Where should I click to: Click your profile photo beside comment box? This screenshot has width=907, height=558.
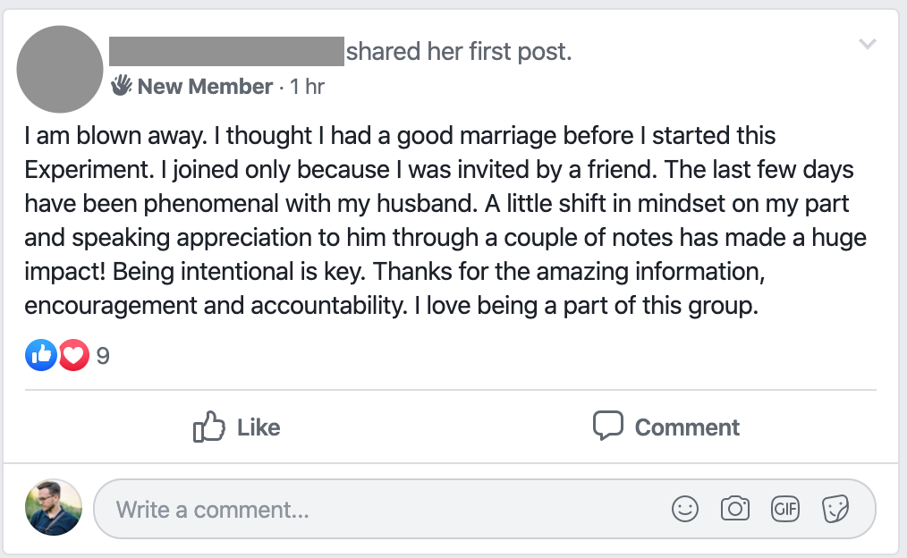tap(54, 507)
